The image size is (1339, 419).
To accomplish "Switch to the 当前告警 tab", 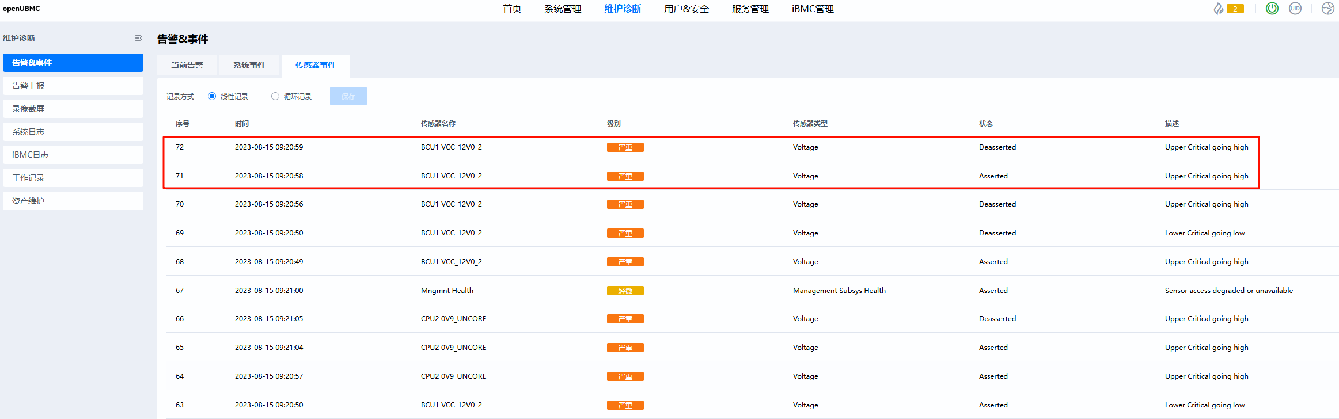I will pyautogui.click(x=187, y=65).
